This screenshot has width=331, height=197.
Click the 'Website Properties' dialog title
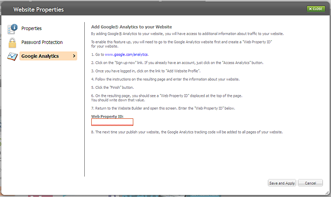point(38,10)
